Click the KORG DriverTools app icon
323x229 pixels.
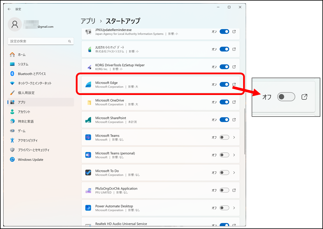click(x=89, y=67)
